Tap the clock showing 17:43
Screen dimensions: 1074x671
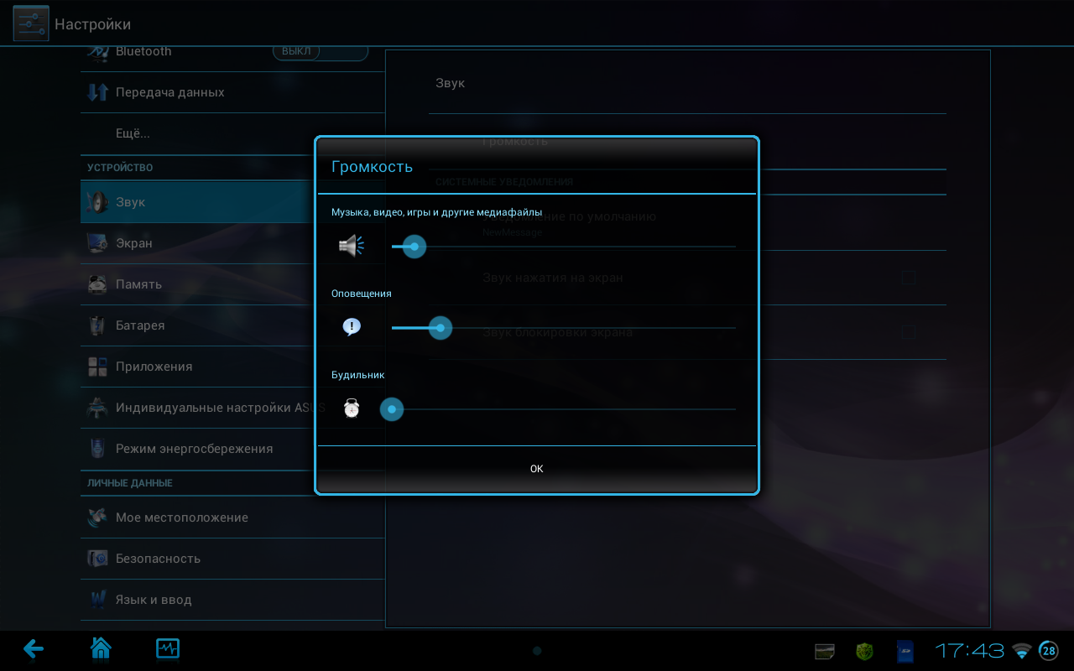(969, 651)
